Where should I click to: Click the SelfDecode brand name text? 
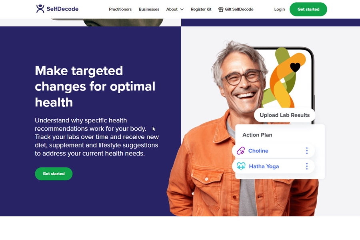click(x=62, y=9)
